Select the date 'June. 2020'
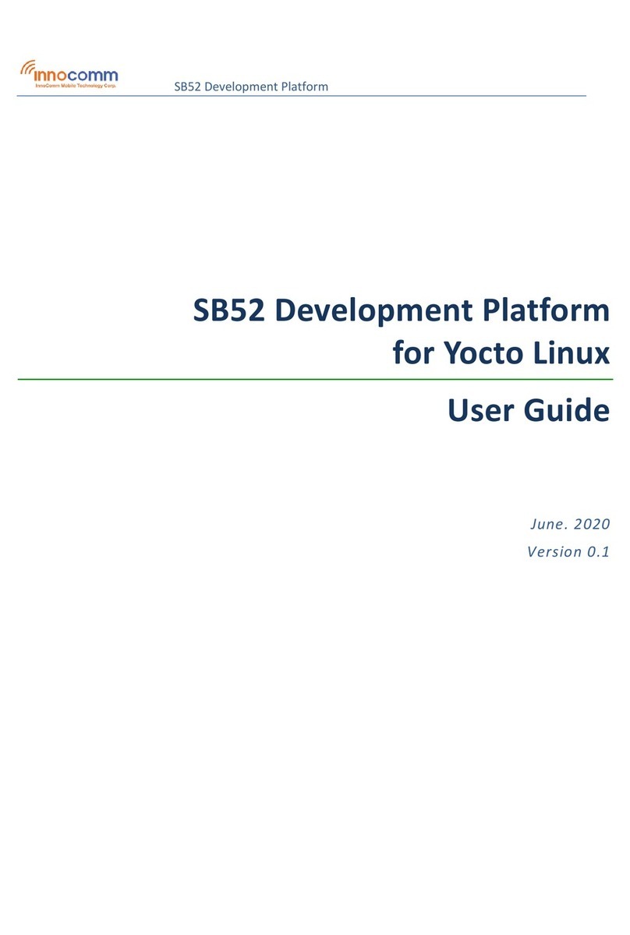Screen dimensions: 630x935 point(570,524)
